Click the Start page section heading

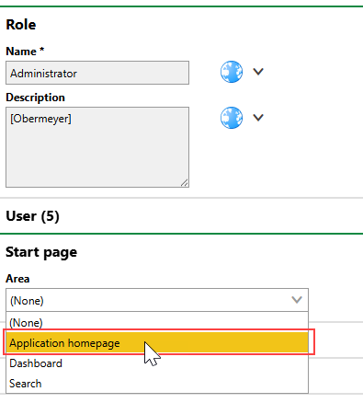tap(41, 252)
